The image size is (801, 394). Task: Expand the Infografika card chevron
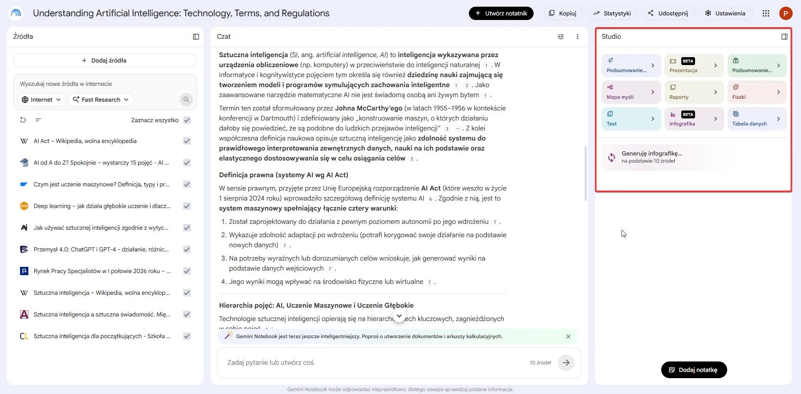point(716,119)
